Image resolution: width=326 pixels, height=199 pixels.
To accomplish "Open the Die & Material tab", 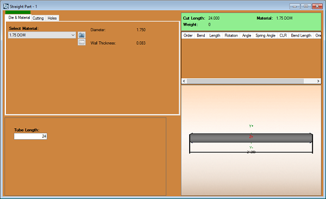I will tap(19, 18).
